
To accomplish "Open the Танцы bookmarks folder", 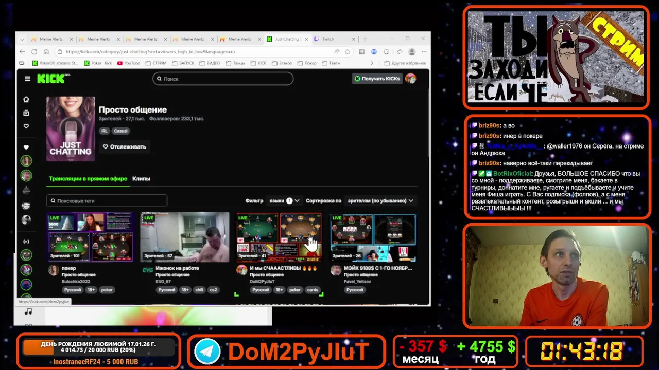I will 235,63.
